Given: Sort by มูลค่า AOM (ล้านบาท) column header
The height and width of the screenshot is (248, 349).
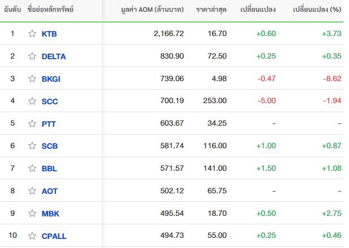Looking at the screenshot, I should pyautogui.click(x=152, y=10).
